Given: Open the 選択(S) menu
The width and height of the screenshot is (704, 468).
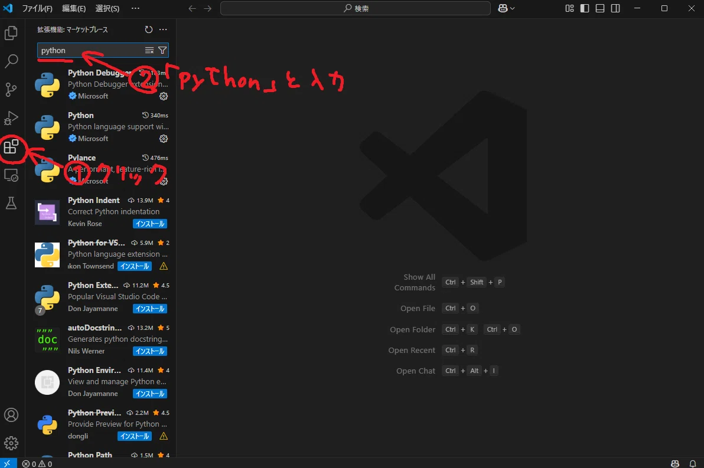Looking at the screenshot, I should point(107,8).
